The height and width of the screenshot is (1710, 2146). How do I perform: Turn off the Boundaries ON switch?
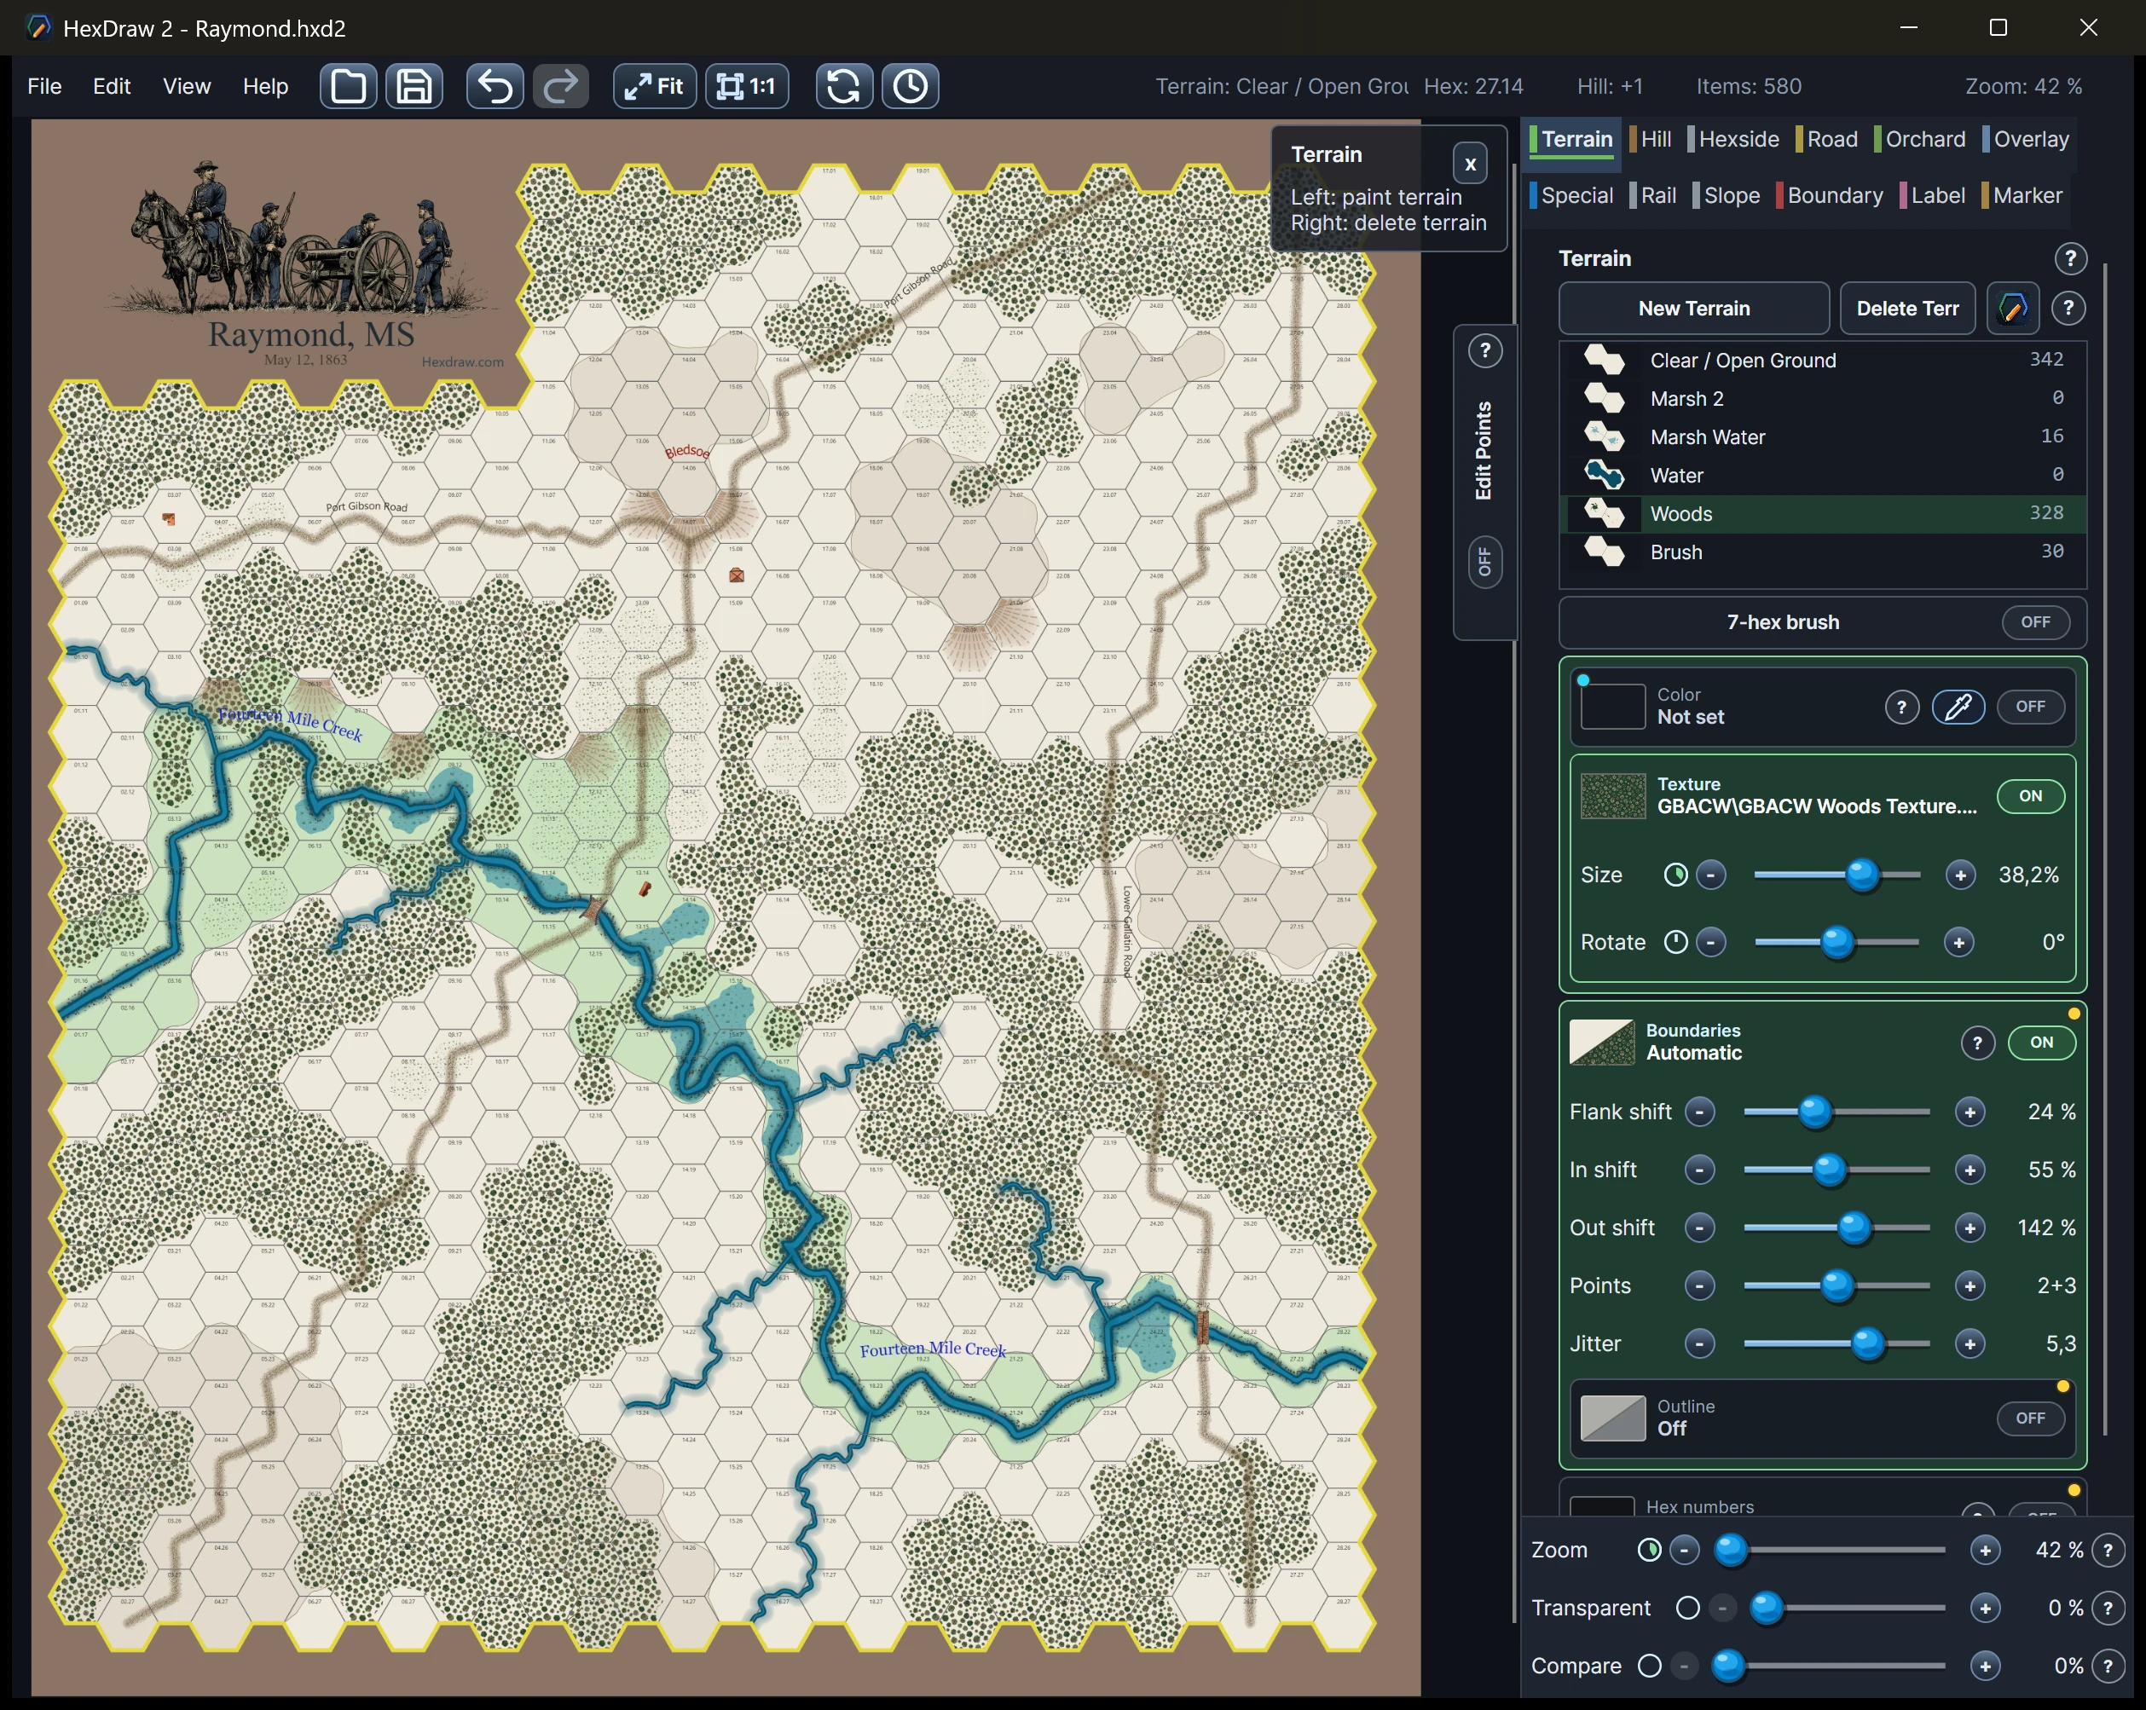pyautogui.click(x=2040, y=1043)
